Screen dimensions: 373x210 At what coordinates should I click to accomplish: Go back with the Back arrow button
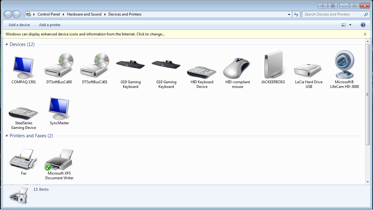tap(8, 14)
